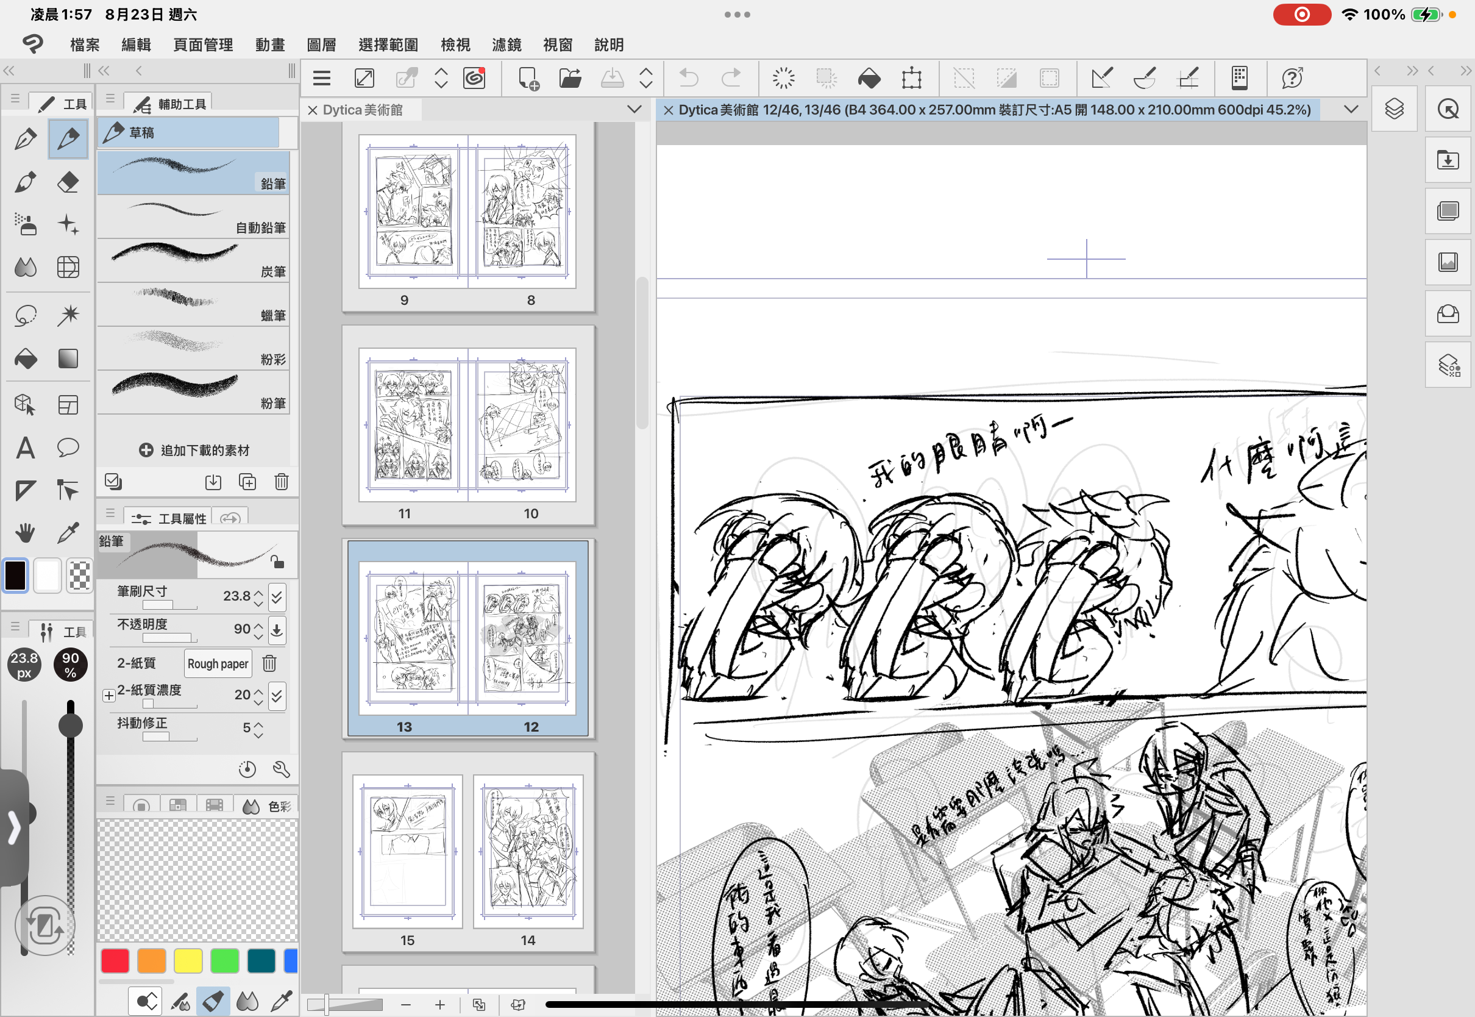Open the 頁面管理 menu
Image resolution: width=1475 pixels, height=1017 pixels.
pyautogui.click(x=203, y=45)
